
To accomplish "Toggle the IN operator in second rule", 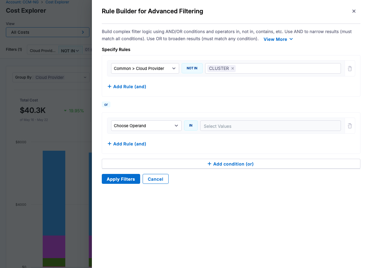I will 191,125.
